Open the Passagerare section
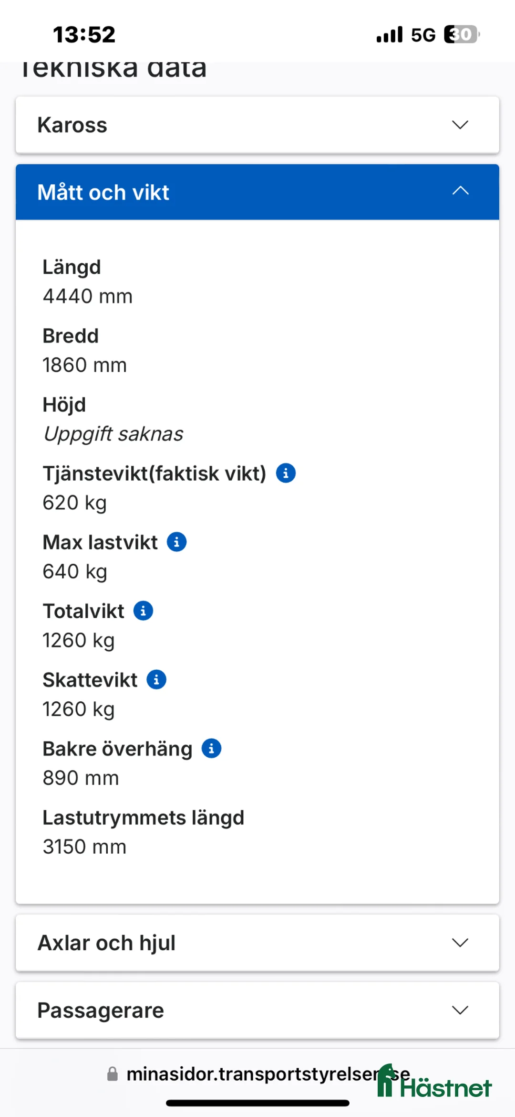This screenshot has width=515, height=1117. (x=257, y=1010)
